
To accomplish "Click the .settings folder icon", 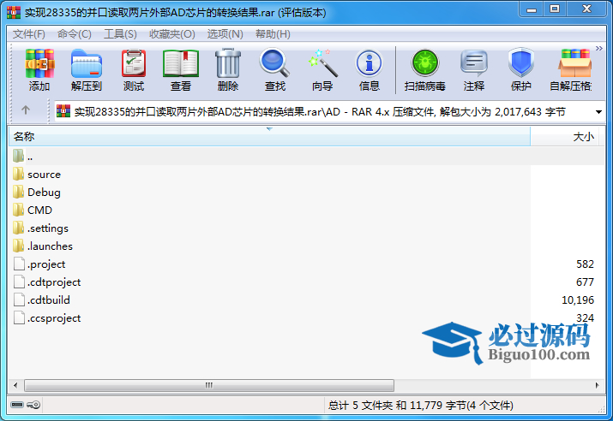I will pyautogui.click(x=18, y=228).
